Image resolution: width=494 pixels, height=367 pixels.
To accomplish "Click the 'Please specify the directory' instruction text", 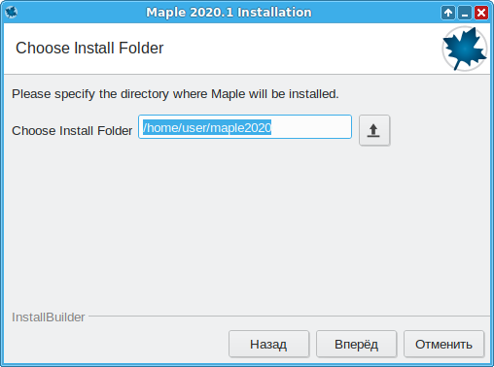I will (x=175, y=94).
